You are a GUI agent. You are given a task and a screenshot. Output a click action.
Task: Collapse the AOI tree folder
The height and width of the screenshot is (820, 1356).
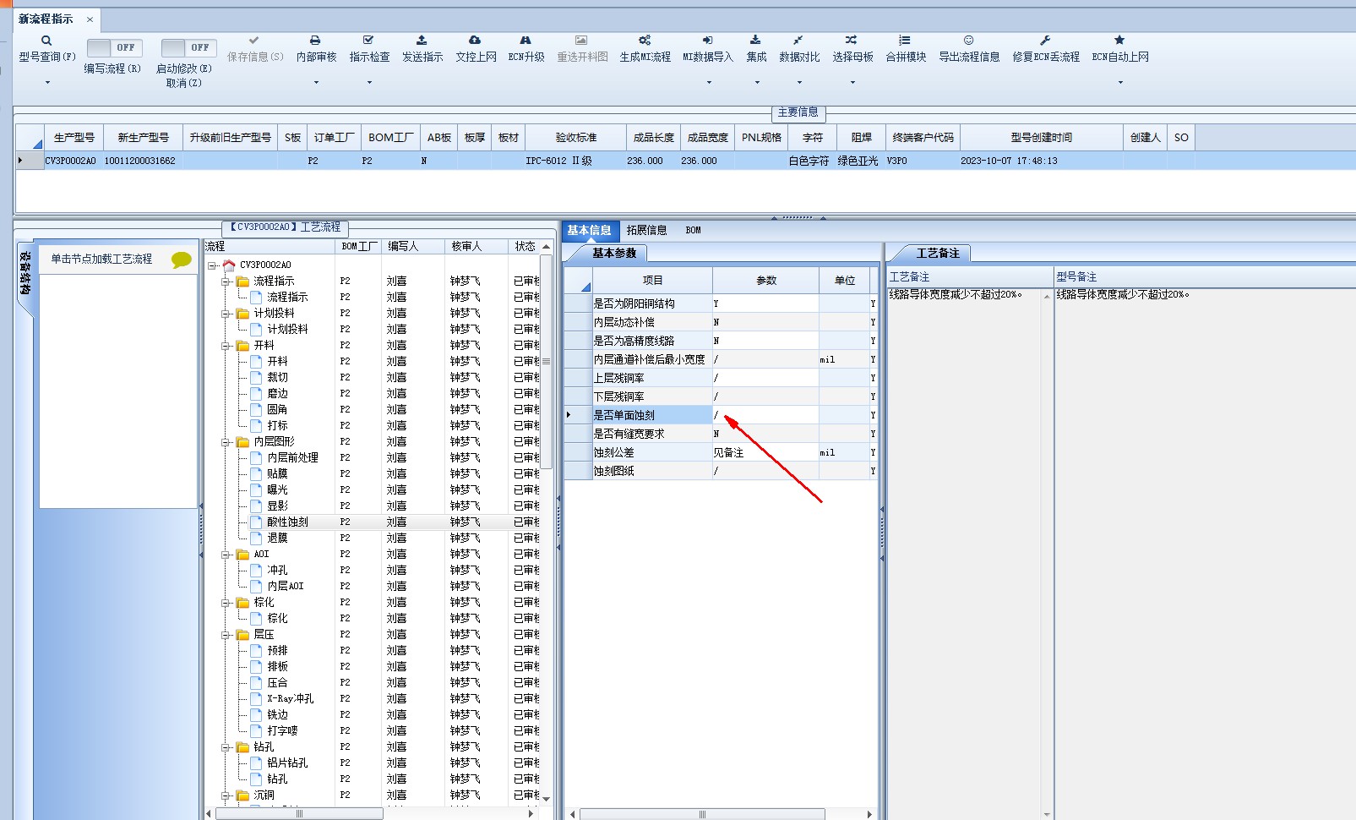(x=226, y=555)
